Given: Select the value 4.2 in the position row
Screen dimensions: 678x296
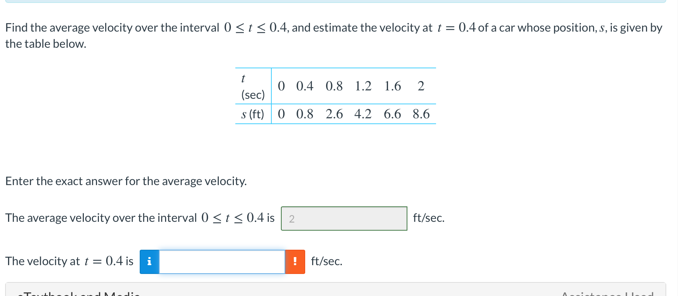Looking at the screenshot, I should 363,114.
